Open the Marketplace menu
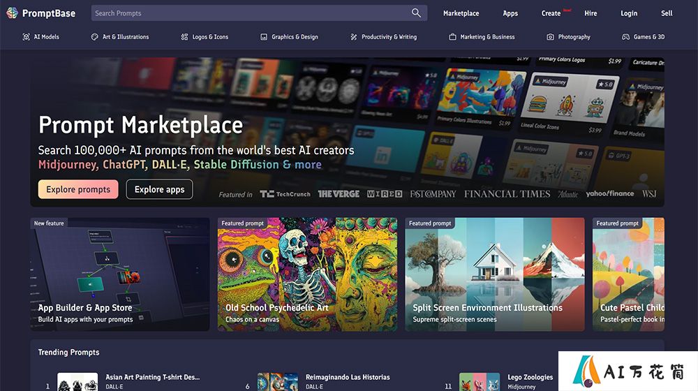 pyautogui.click(x=461, y=13)
